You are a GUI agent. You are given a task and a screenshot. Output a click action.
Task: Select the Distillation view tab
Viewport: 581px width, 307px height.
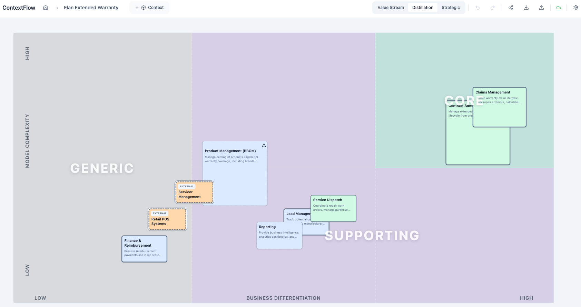click(x=423, y=8)
